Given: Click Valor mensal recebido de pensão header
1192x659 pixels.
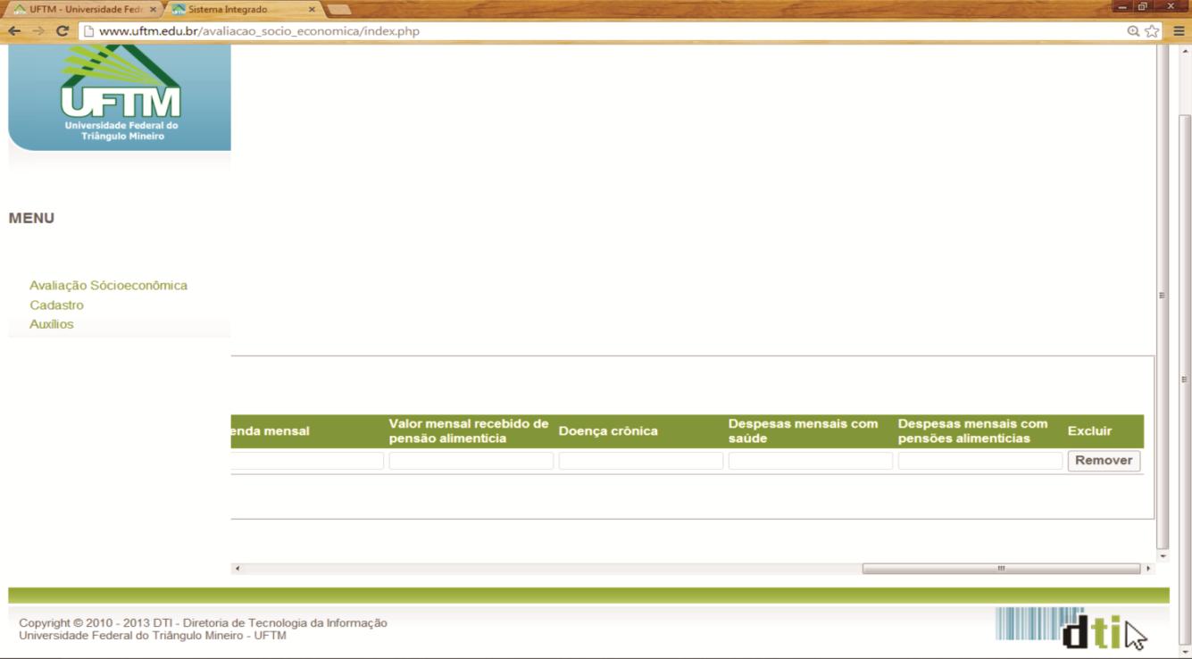Looking at the screenshot, I should tap(469, 431).
